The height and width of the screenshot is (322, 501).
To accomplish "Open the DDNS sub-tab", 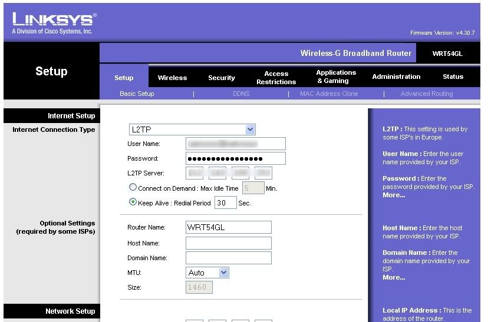I will (241, 94).
